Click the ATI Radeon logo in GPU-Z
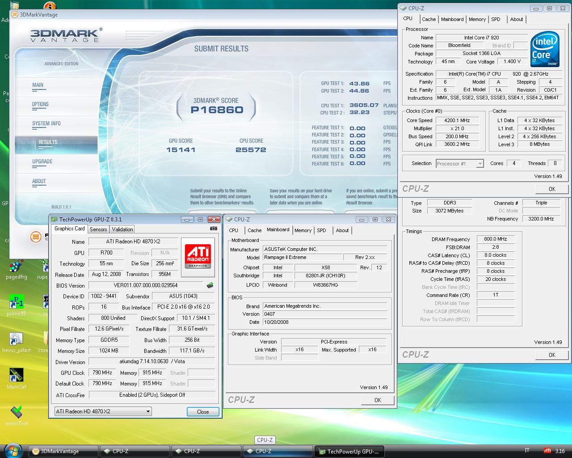 pos(198,256)
